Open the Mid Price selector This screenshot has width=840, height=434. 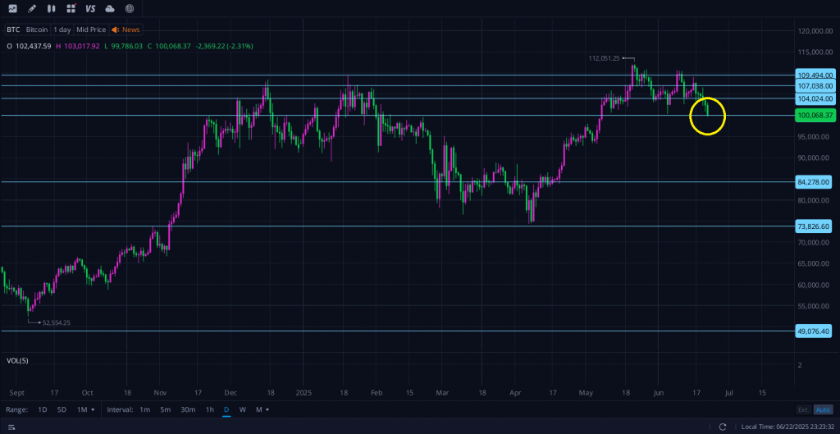pos(91,29)
